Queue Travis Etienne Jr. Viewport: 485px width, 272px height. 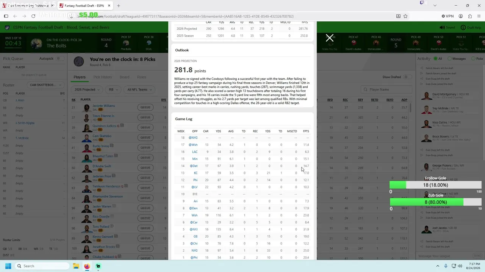click(145, 117)
